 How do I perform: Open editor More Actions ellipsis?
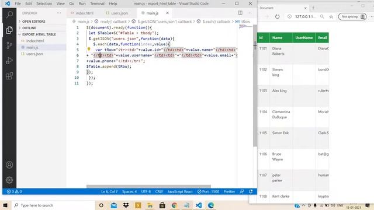click(250, 13)
